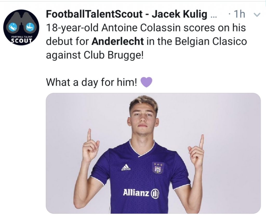Click the left binocular lens in the avatar

pyautogui.click(x=13, y=26)
